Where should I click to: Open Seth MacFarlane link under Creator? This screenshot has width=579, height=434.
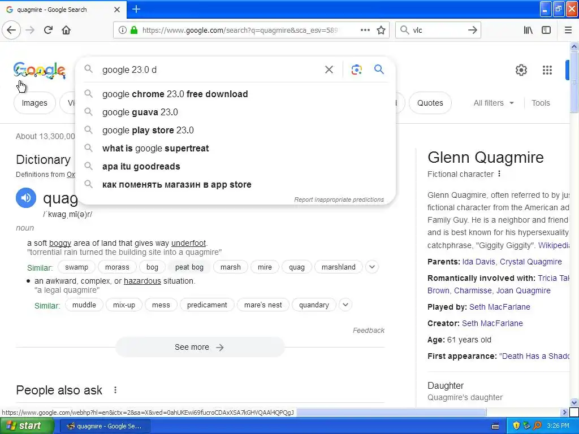[x=492, y=323]
